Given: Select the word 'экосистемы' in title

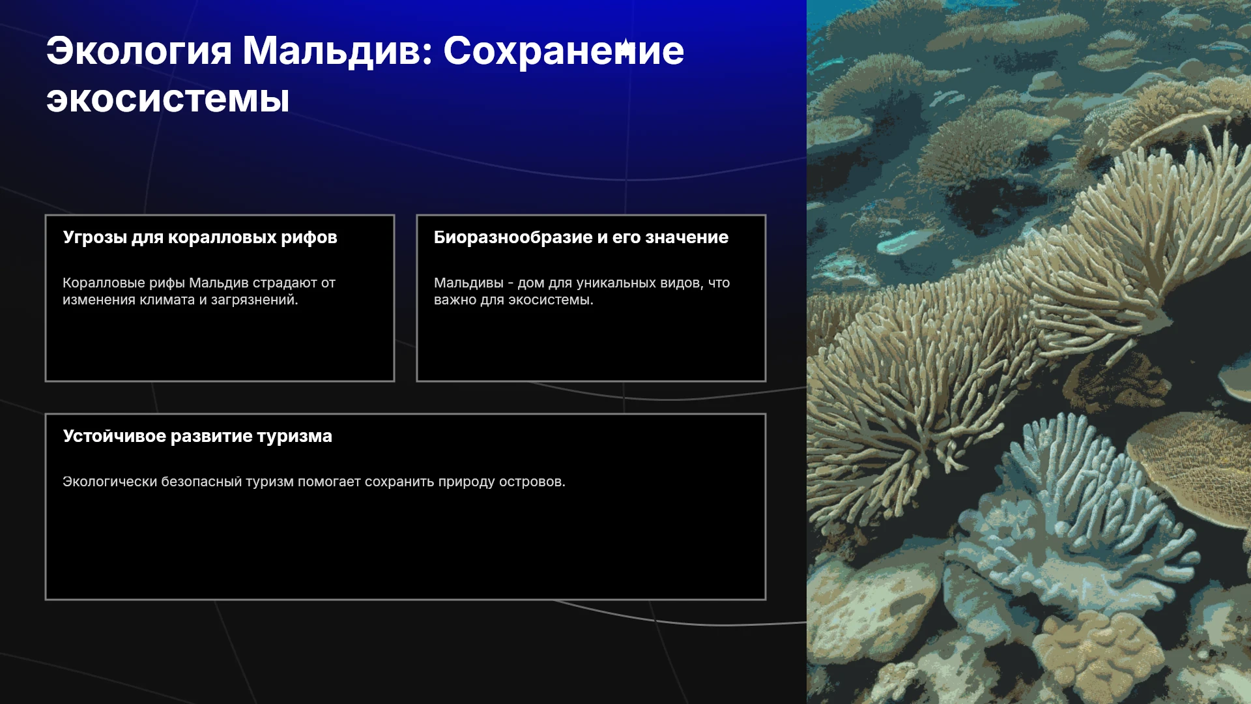Looking at the screenshot, I should (x=168, y=100).
